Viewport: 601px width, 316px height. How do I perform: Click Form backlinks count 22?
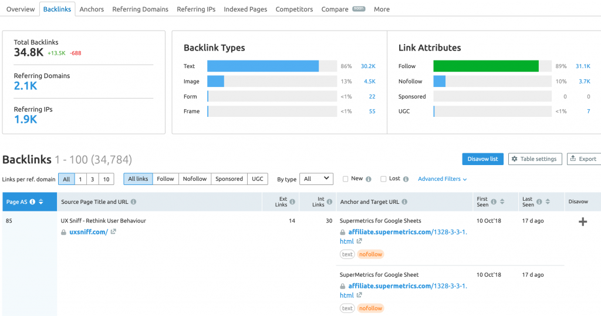click(372, 97)
